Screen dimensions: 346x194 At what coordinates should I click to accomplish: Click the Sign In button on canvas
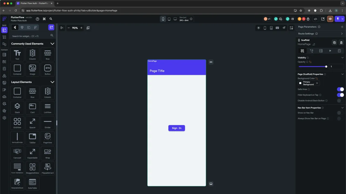(177, 128)
